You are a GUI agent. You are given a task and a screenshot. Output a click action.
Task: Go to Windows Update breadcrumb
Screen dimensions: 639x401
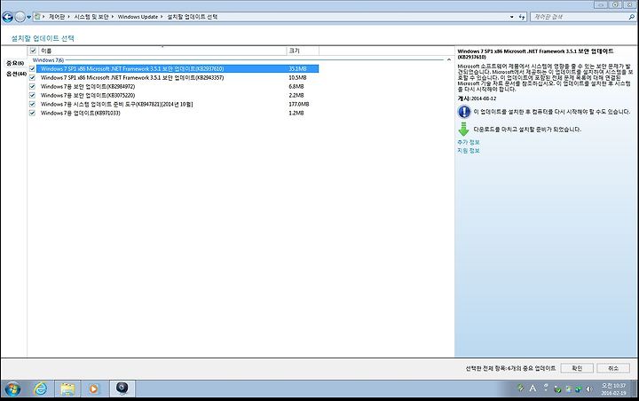[x=138, y=17]
